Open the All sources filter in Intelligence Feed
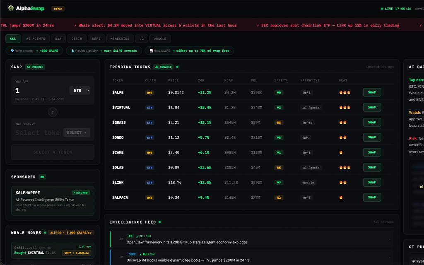424x265 pixels. 383,222
